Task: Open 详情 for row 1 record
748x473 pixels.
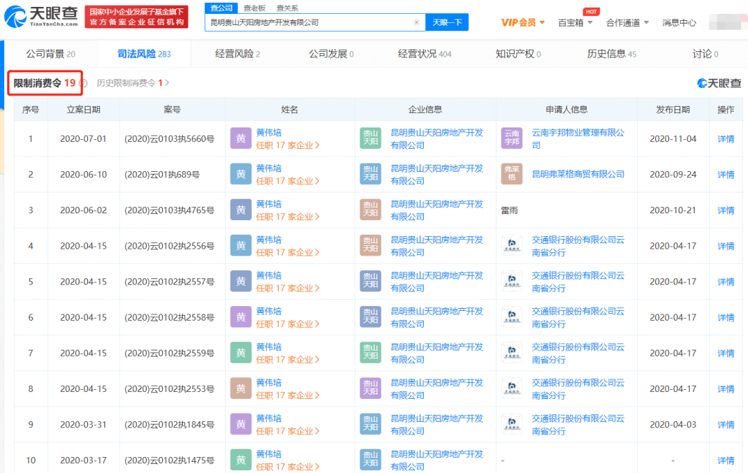Action: pyautogui.click(x=725, y=139)
